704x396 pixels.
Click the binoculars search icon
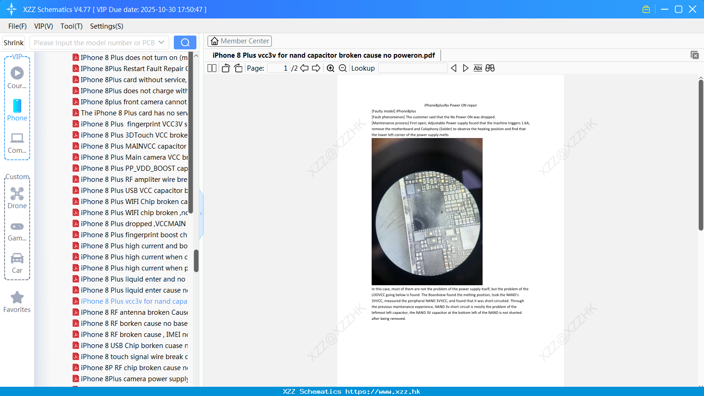[x=490, y=68]
